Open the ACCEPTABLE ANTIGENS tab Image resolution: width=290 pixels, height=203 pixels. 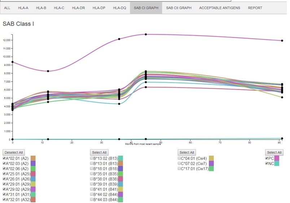point(220,8)
